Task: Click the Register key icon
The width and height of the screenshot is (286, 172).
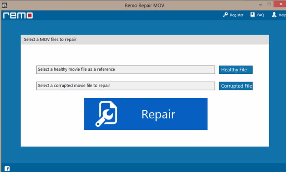Action: pyautogui.click(x=225, y=15)
